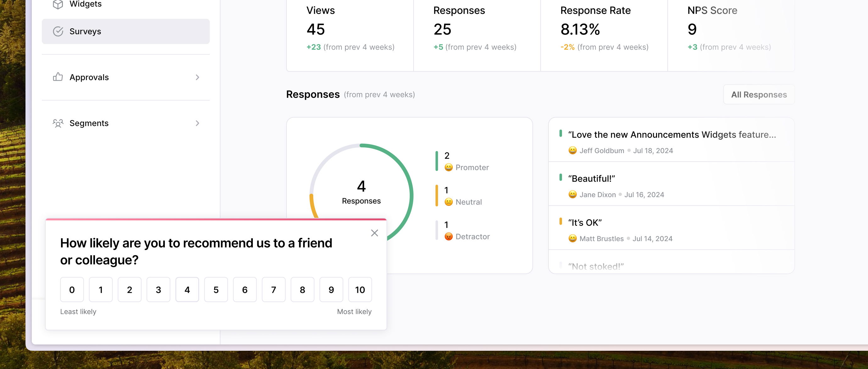Screen dimensions: 868x369
Task: Open the 'Not stoked!' response
Action: pyautogui.click(x=671, y=262)
